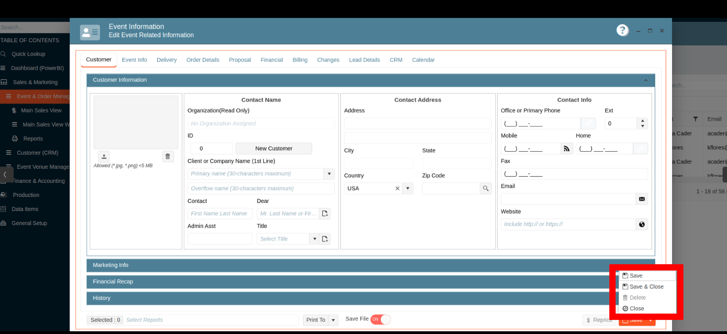Image resolution: width=727 pixels, height=334 pixels.
Task: Click the document icon beside Title field
Action: click(324, 239)
